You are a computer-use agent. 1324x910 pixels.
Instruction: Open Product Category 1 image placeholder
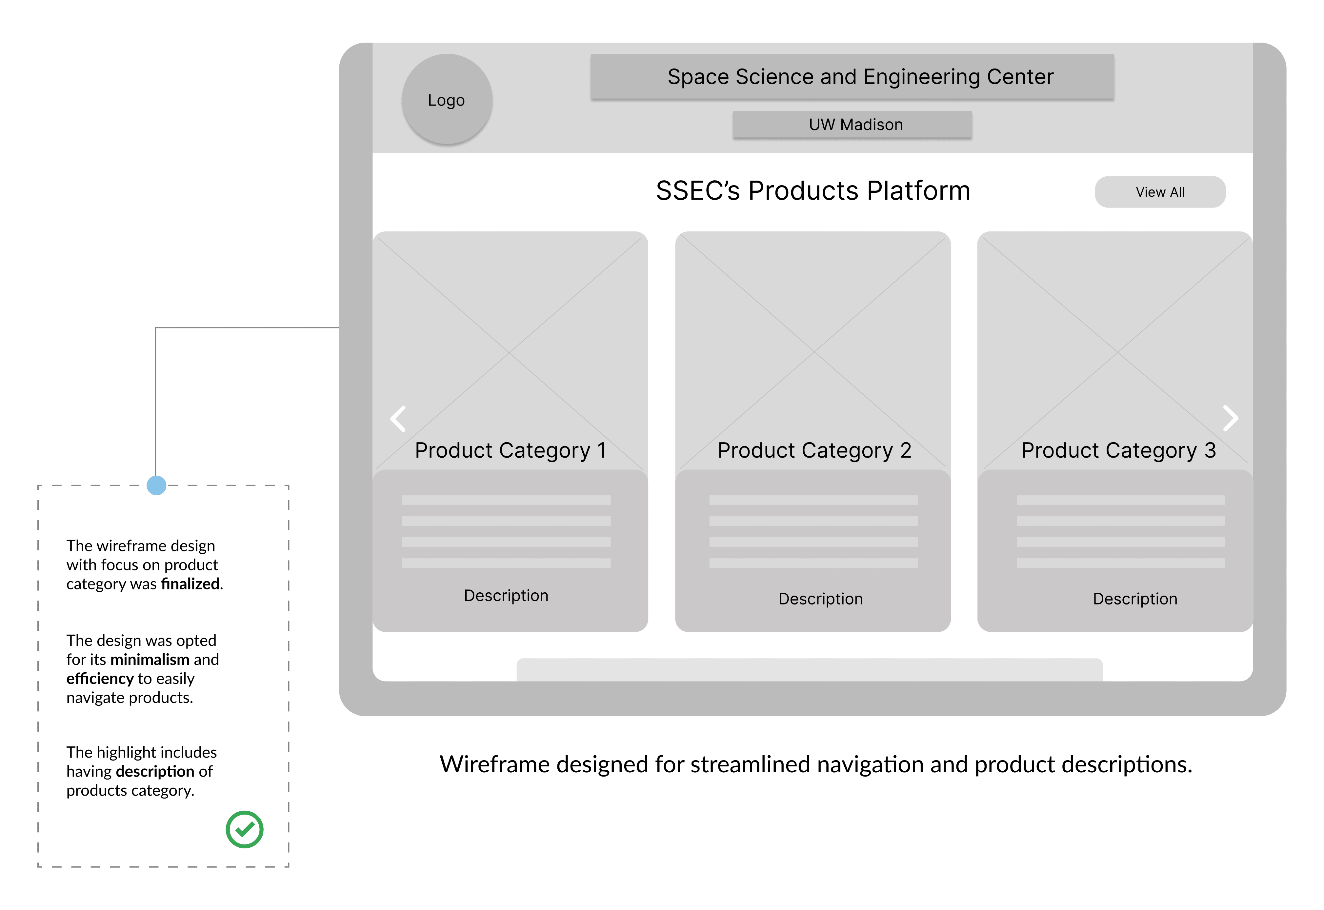(510, 351)
